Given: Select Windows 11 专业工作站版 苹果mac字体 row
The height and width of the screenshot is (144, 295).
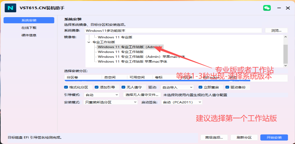Looking at the screenshot, I should (x=132, y=61).
